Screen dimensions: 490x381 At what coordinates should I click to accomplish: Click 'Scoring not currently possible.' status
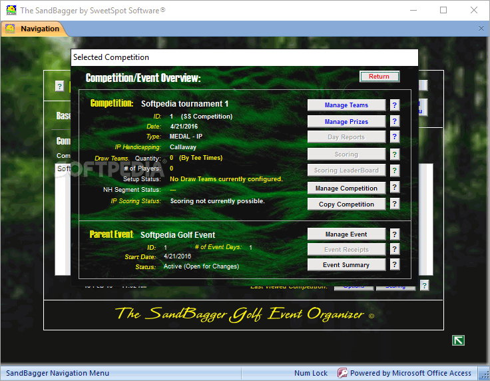click(x=217, y=201)
